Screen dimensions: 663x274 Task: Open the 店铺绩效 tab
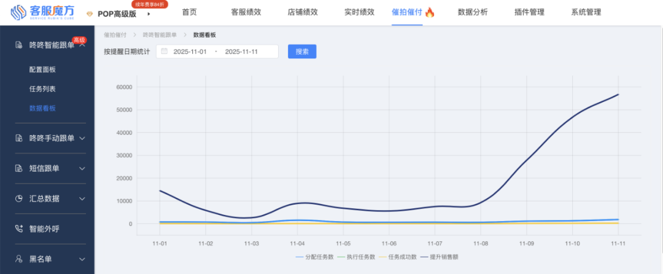click(303, 12)
